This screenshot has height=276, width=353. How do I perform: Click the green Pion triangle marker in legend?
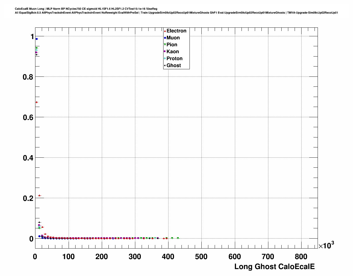coord(165,45)
